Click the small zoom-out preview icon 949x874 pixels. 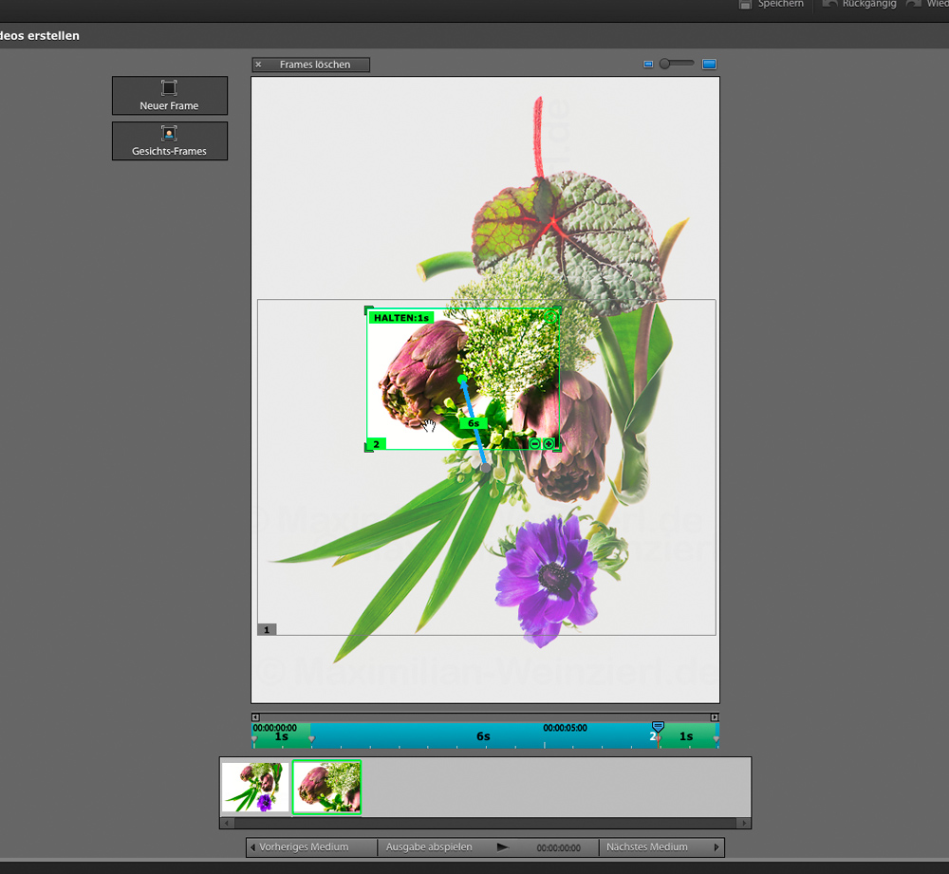[x=648, y=65]
